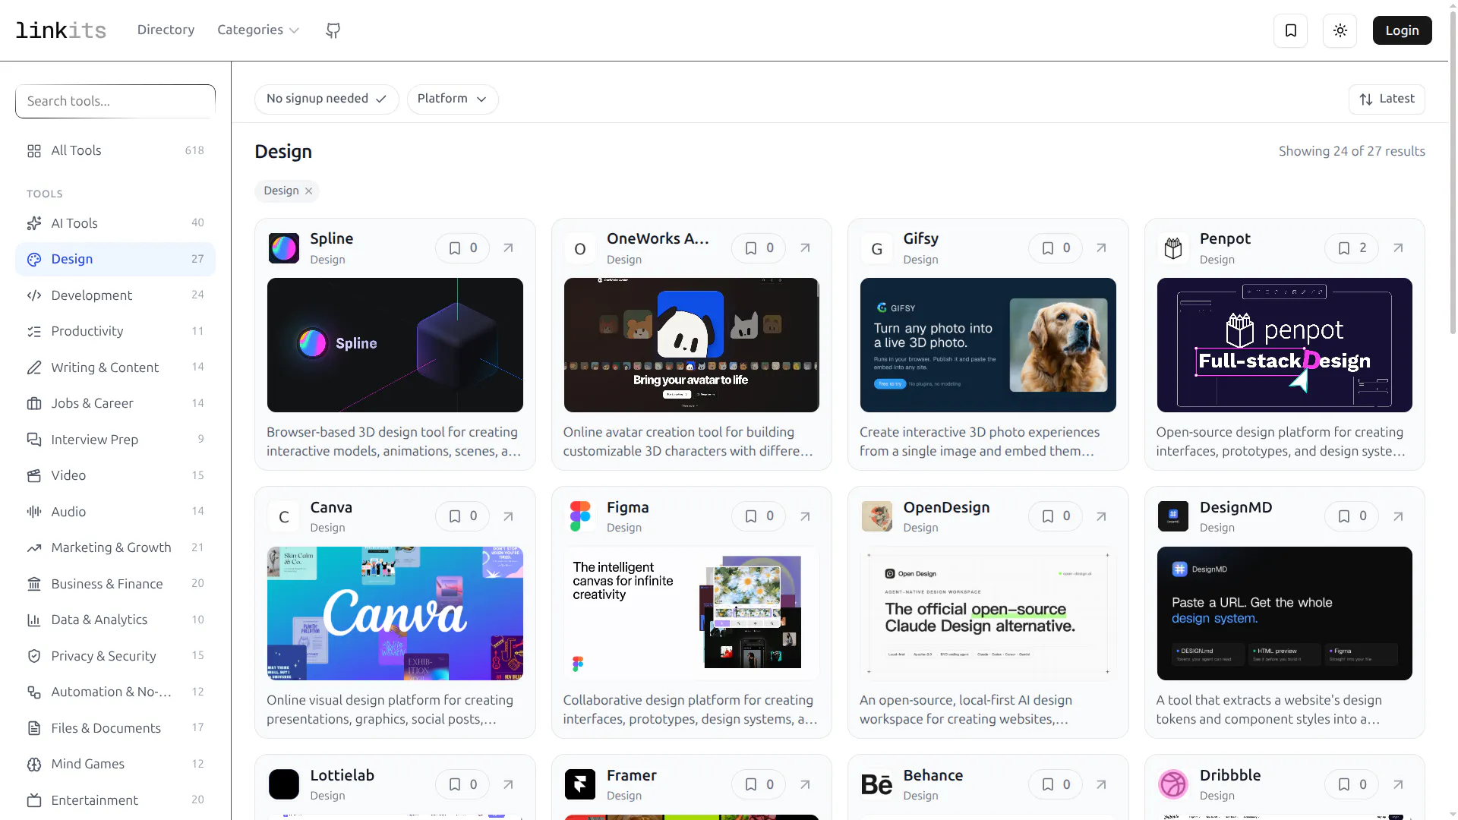Click the Figma logo icon on card
1458x820 pixels.
580,516
